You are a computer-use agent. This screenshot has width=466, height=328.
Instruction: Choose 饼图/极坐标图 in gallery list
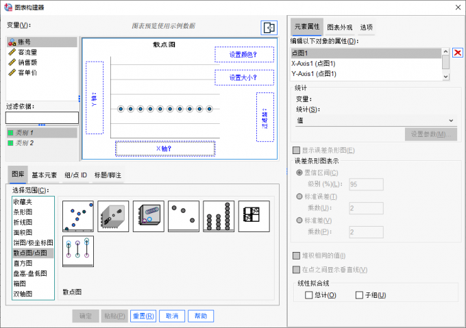pos(33,243)
